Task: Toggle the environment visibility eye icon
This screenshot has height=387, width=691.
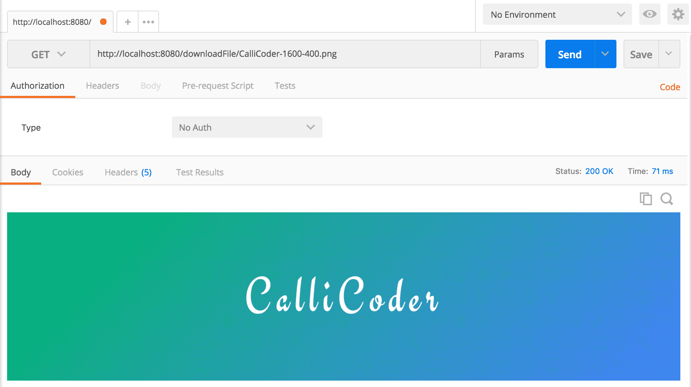Action: [650, 14]
